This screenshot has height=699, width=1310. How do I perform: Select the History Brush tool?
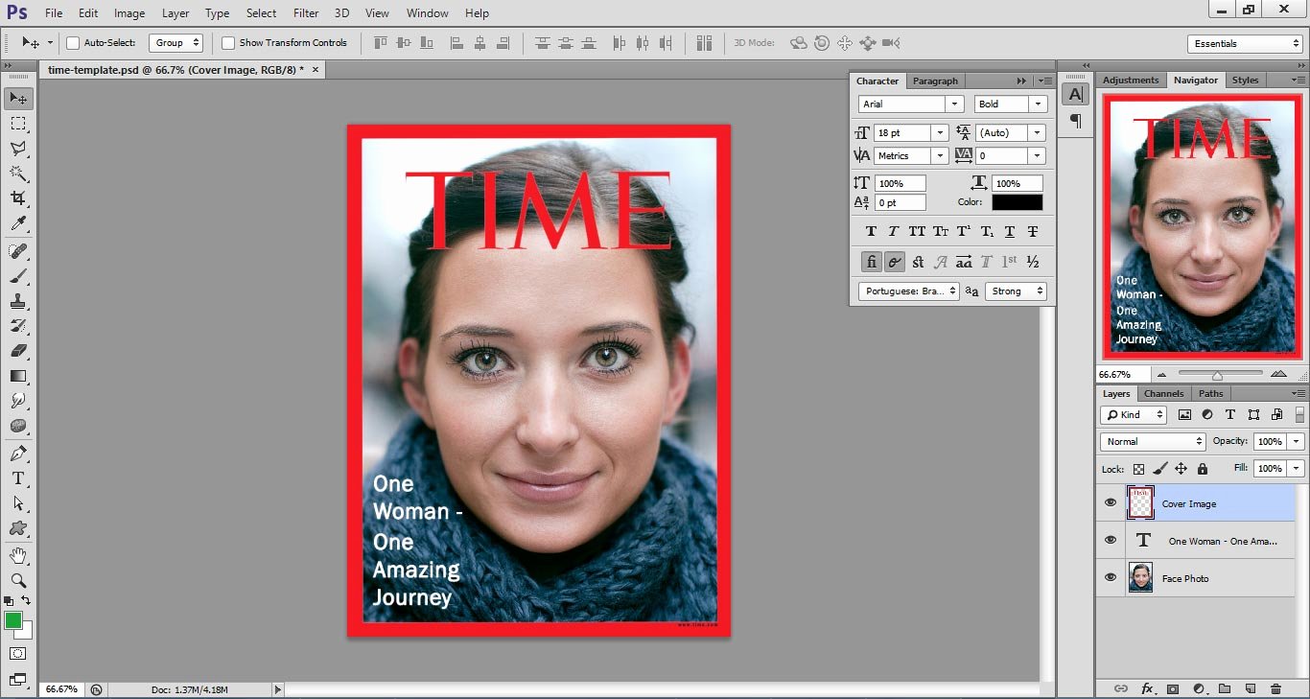click(x=18, y=326)
